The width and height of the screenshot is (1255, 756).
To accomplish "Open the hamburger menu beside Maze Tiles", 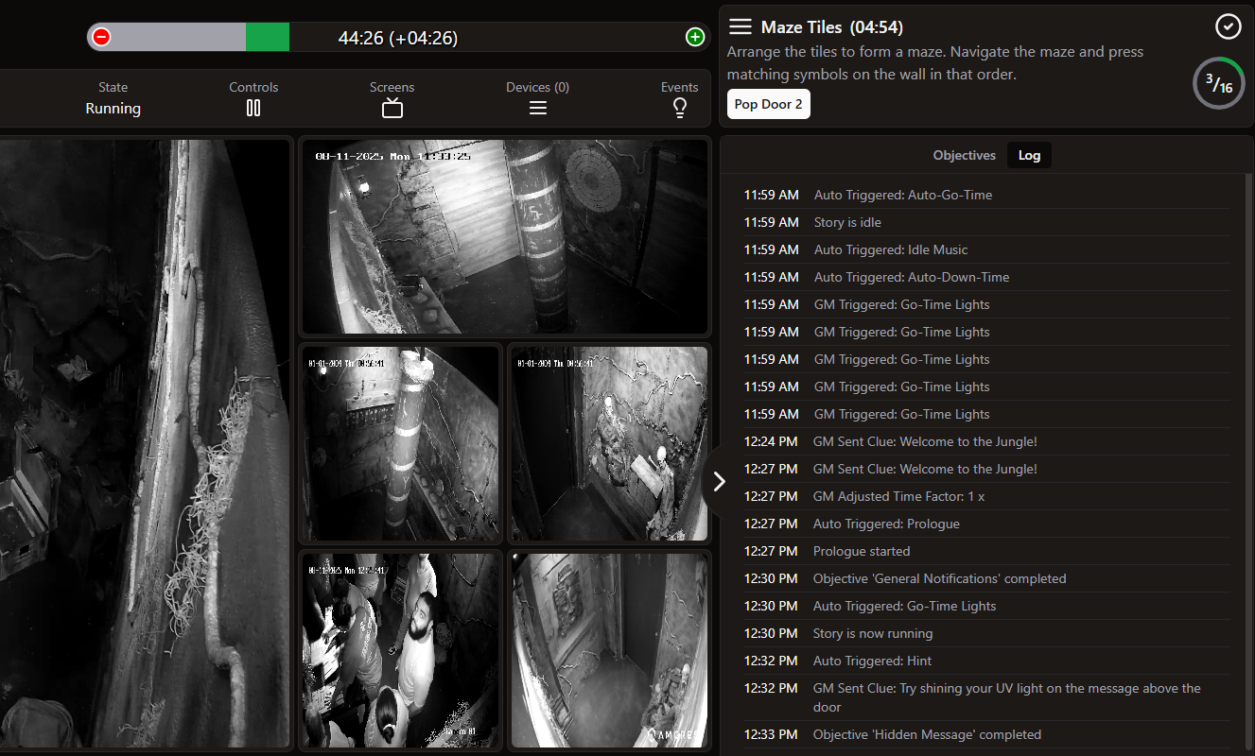I will pos(741,26).
